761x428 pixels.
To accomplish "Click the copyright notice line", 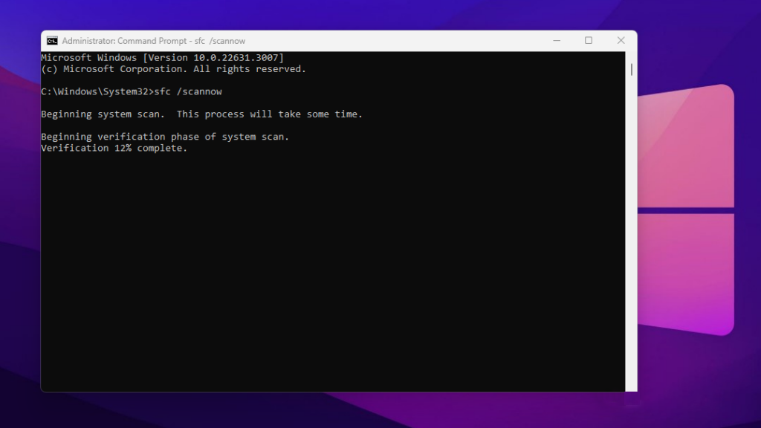I will (x=175, y=68).
